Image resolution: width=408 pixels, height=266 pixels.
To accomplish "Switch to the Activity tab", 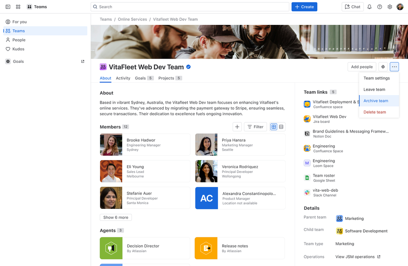I will click(x=123, y=78).
